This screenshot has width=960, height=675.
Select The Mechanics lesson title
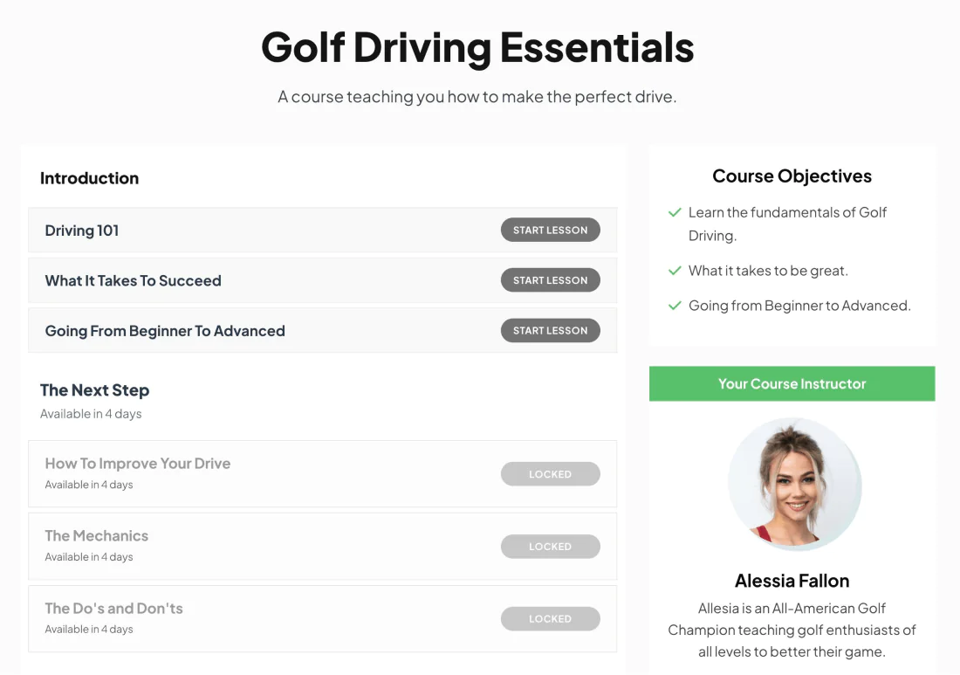97,536
